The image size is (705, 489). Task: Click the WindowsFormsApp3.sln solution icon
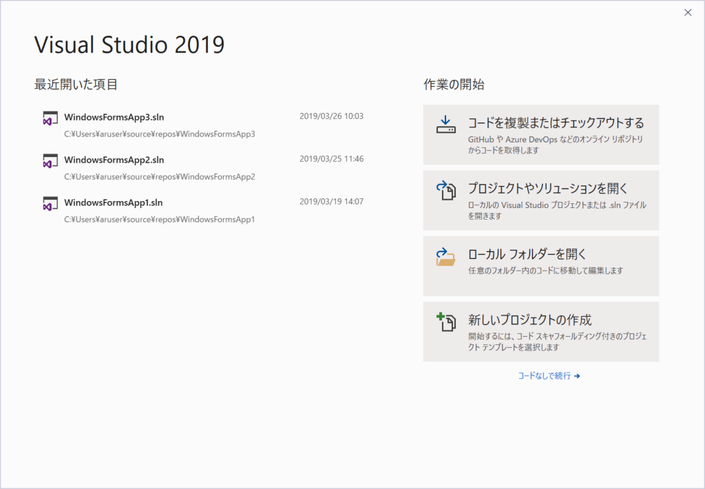pos(50,118)
